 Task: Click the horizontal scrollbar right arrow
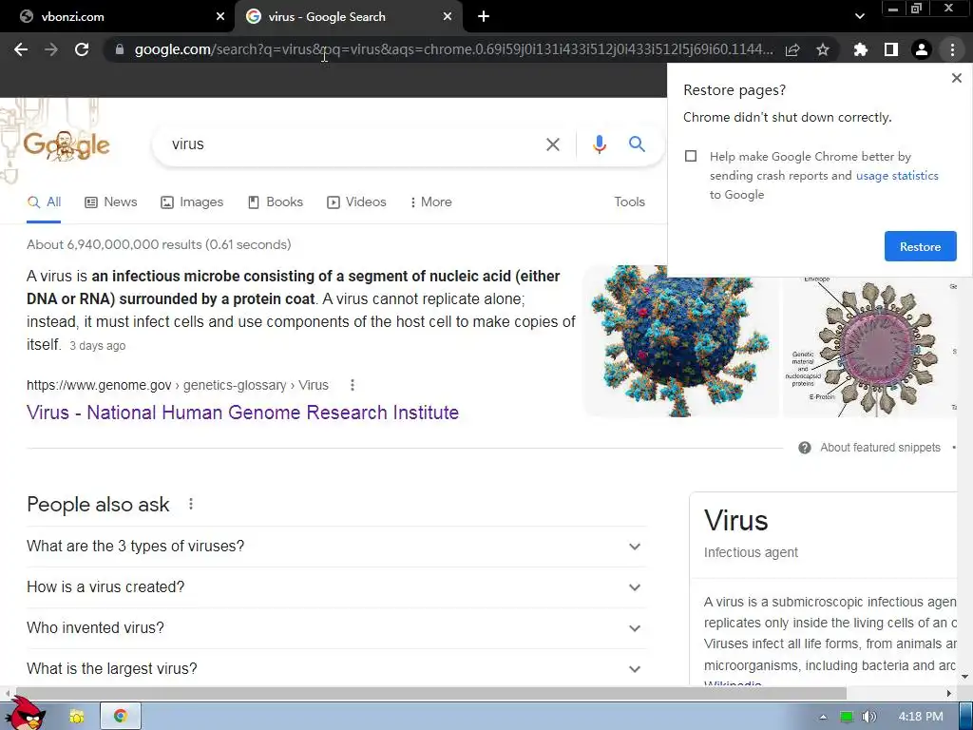pos(949,693)
